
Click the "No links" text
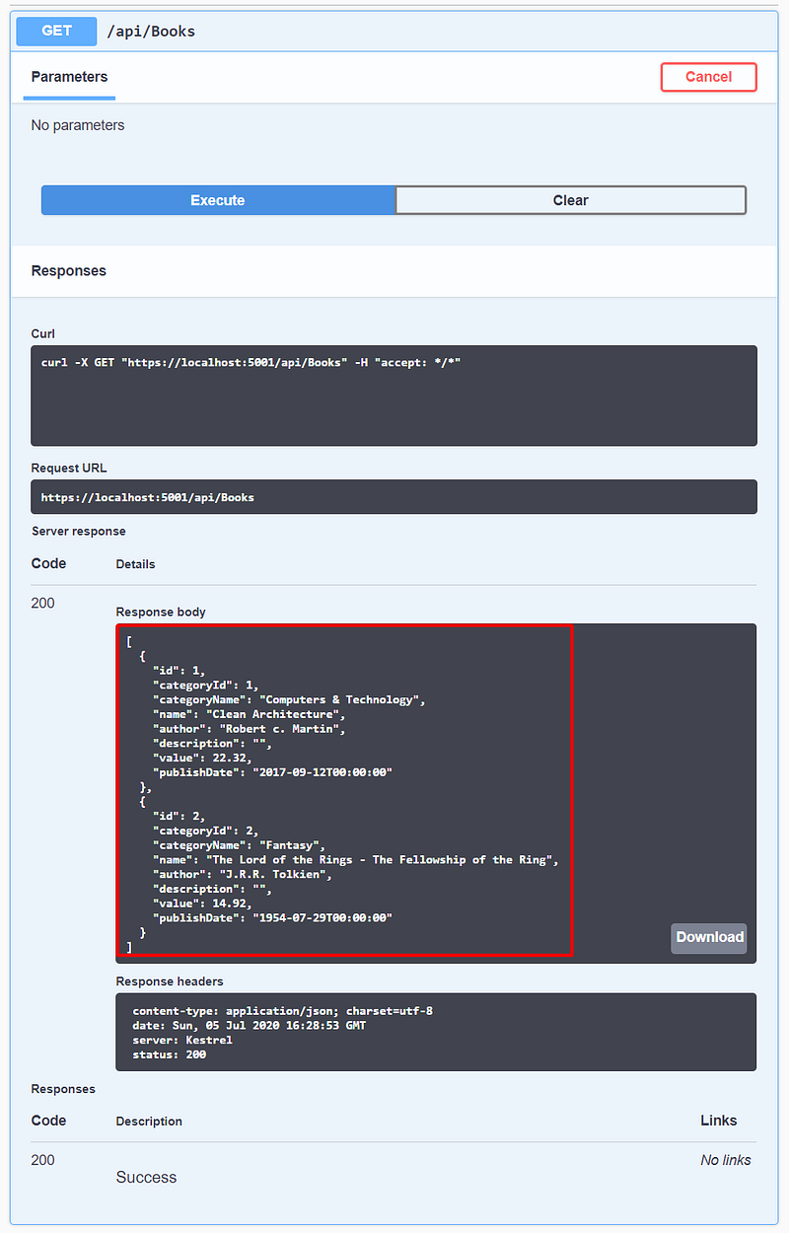pos(726,1160)
